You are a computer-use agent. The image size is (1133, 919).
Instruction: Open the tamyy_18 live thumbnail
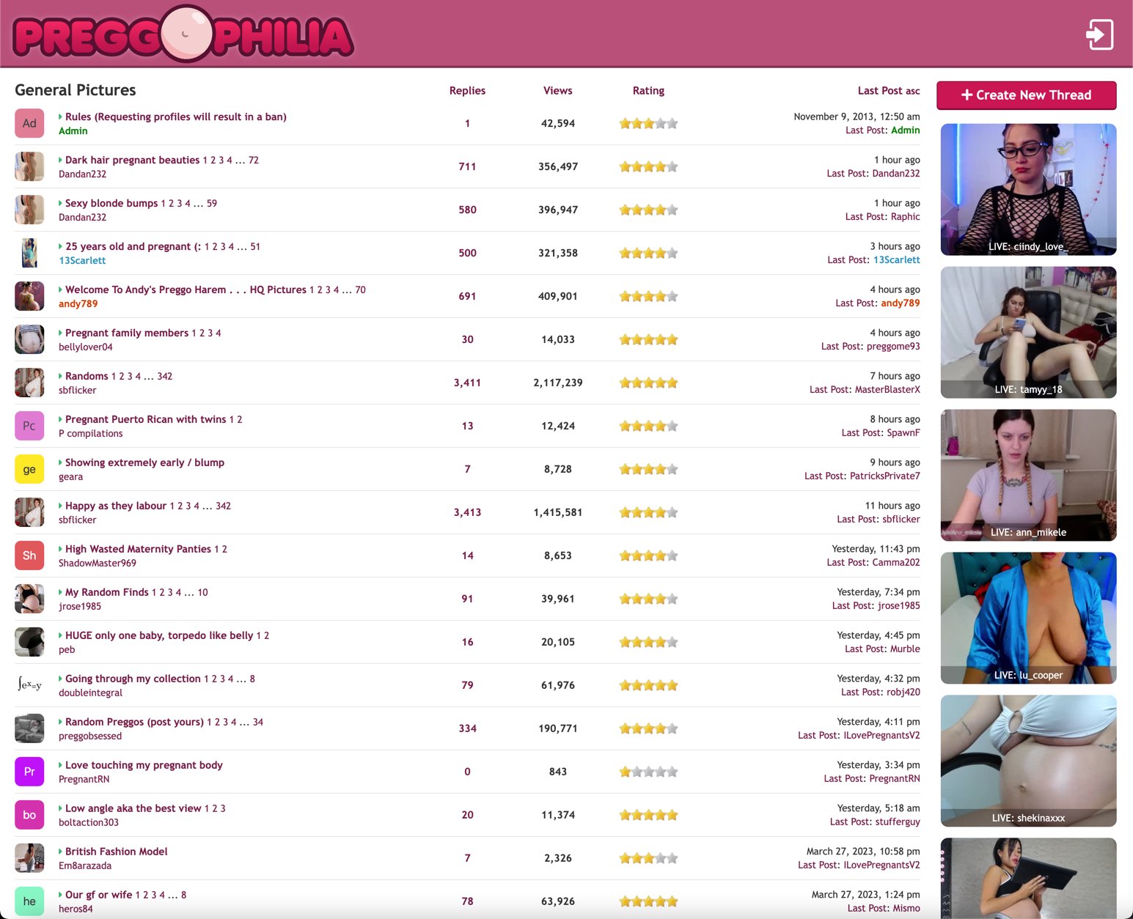[1028, 333]
